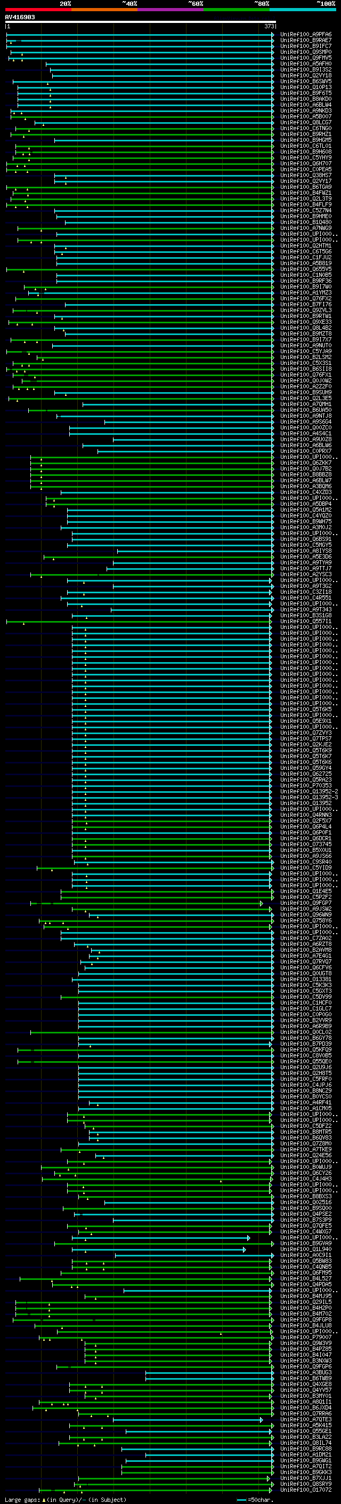The width and height of the screenshot is (341, 1504).
Task: Select hit label UniRef100_Q6ZKK7
Action: point(306,463)
